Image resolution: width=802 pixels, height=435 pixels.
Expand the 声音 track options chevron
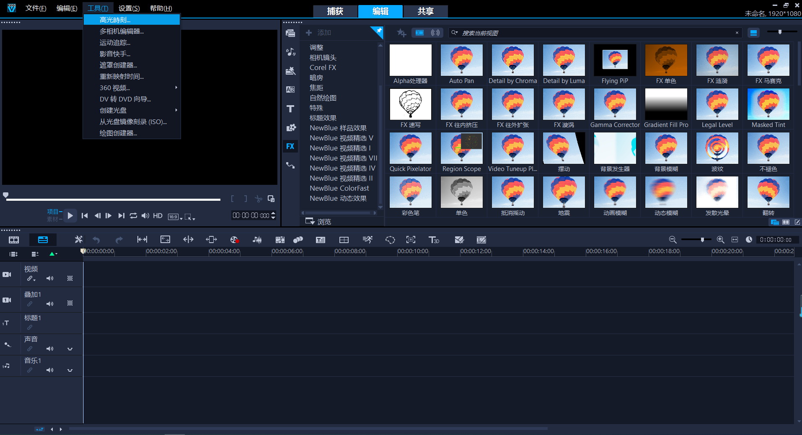tap(70, 349)
